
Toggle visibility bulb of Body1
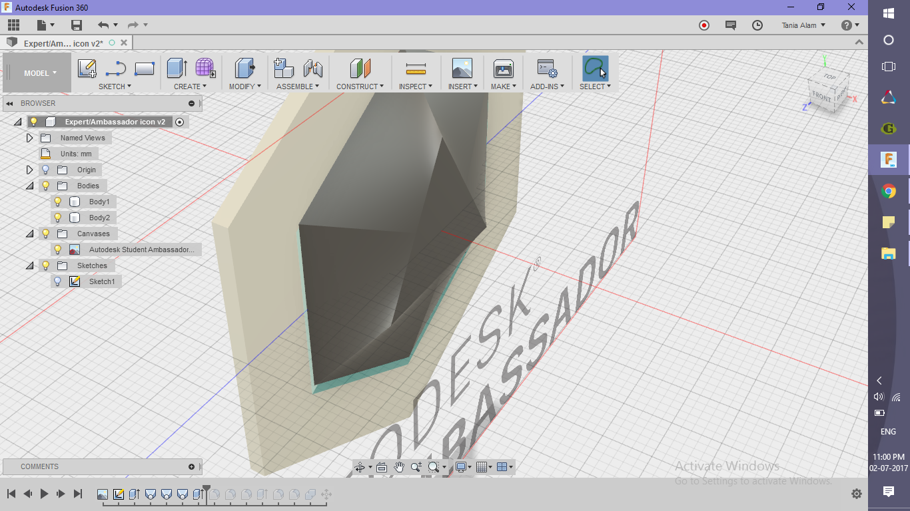tap(58, 202)
